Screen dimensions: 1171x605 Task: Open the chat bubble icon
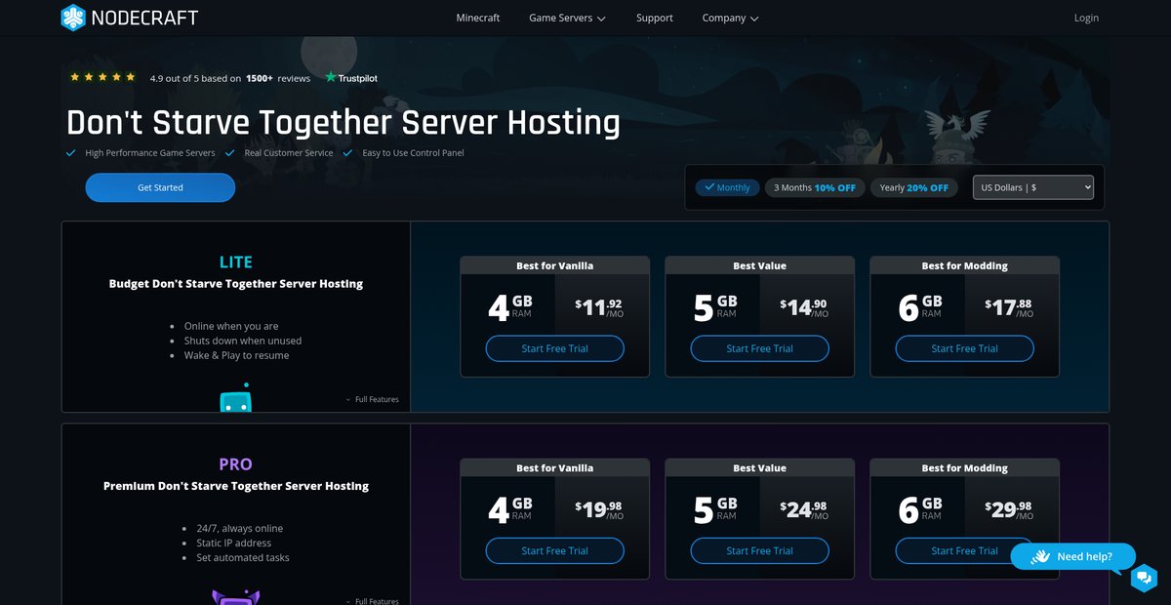click(1144, 578)
